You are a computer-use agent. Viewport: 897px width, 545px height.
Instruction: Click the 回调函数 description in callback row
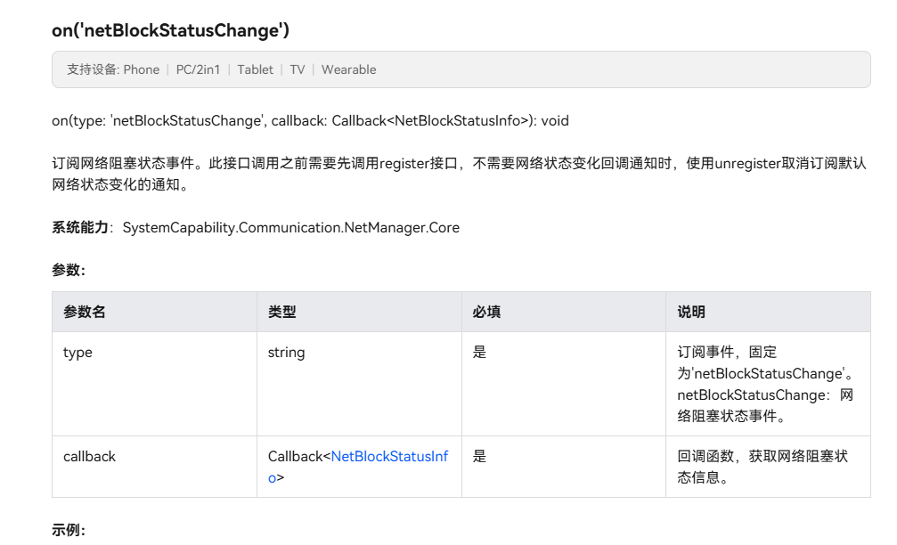coord(762,467)
